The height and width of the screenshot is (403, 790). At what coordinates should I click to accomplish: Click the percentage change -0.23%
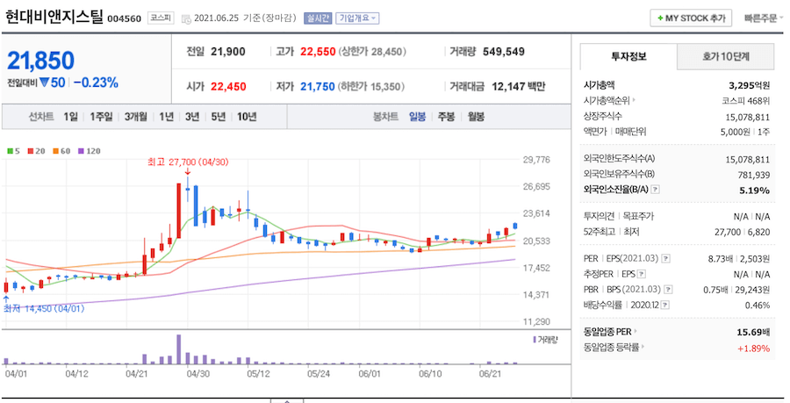[x=96, y=83]
